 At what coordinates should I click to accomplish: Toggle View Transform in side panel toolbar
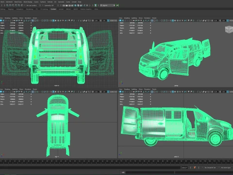point(228,92)
